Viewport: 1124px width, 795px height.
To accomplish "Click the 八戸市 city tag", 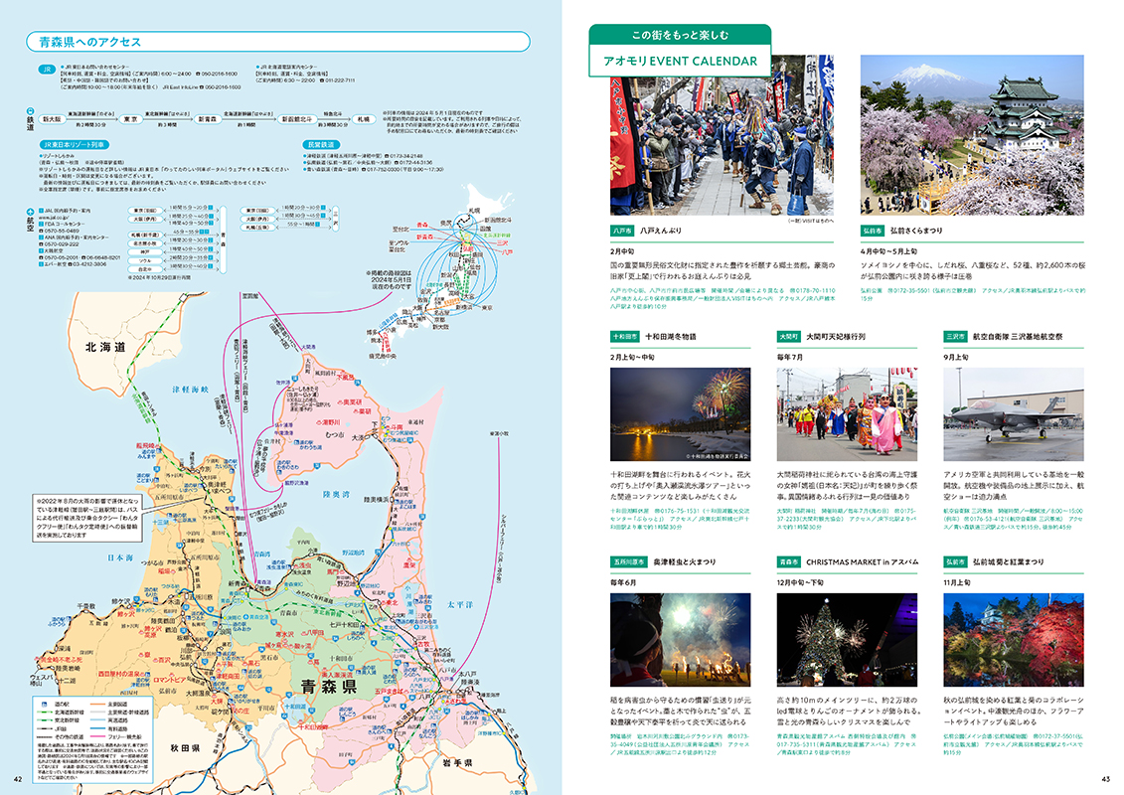I will click(x=621, y=231).
